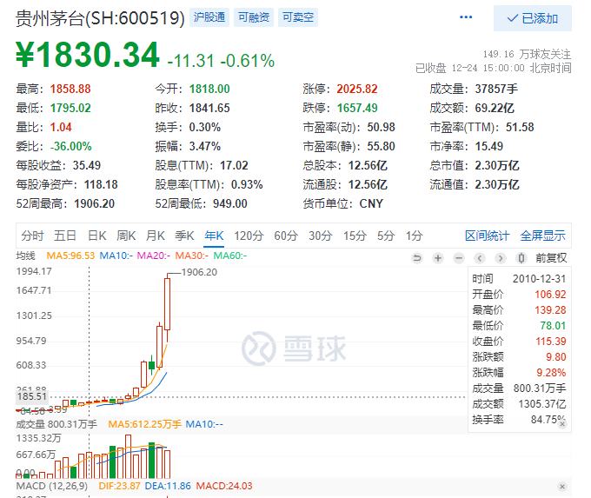Open the 季K chart tab
The width and height of the screenshot is (591, 498).
pos(184,236)
